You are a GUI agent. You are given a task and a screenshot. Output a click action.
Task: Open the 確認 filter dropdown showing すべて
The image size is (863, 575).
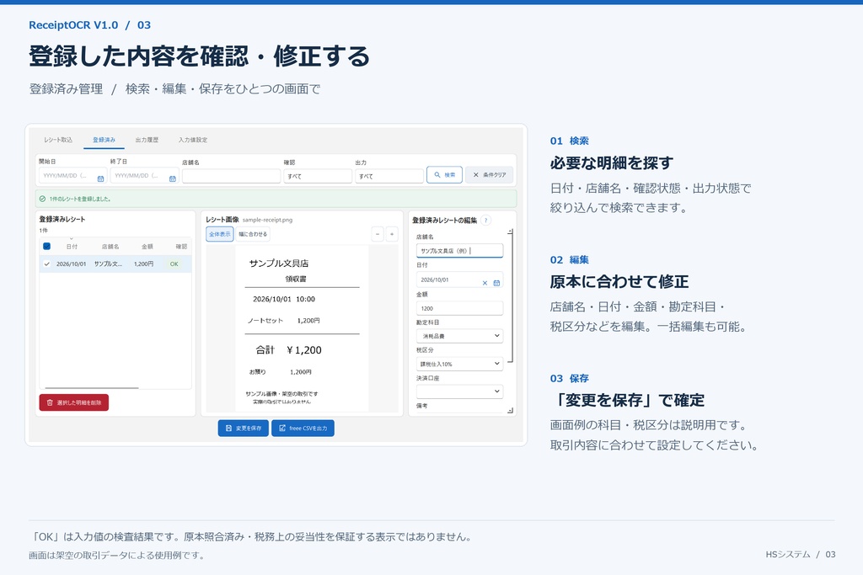318,176
